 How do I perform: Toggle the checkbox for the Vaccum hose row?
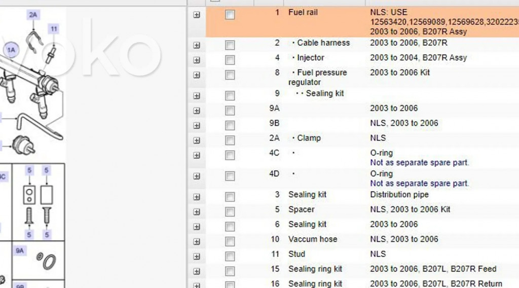point(230,241)
